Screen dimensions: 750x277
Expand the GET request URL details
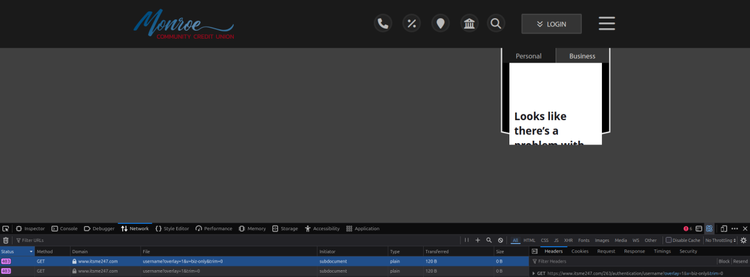[x=534, y=274]
